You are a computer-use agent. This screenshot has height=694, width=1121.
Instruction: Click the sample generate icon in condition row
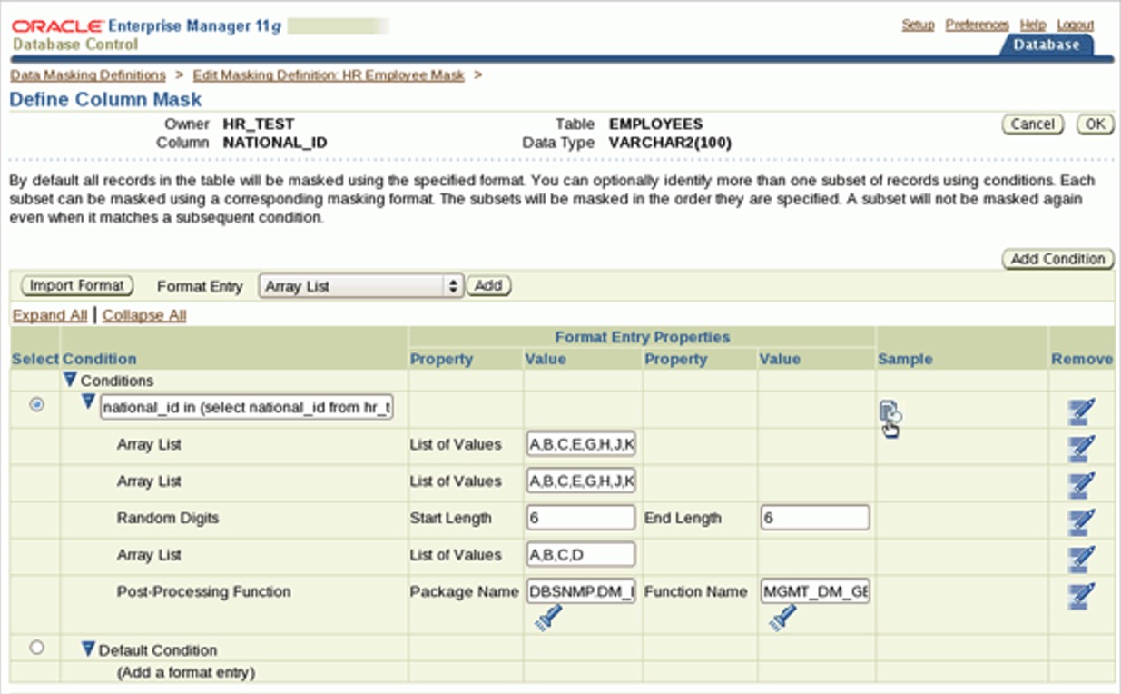pos(890,412)
